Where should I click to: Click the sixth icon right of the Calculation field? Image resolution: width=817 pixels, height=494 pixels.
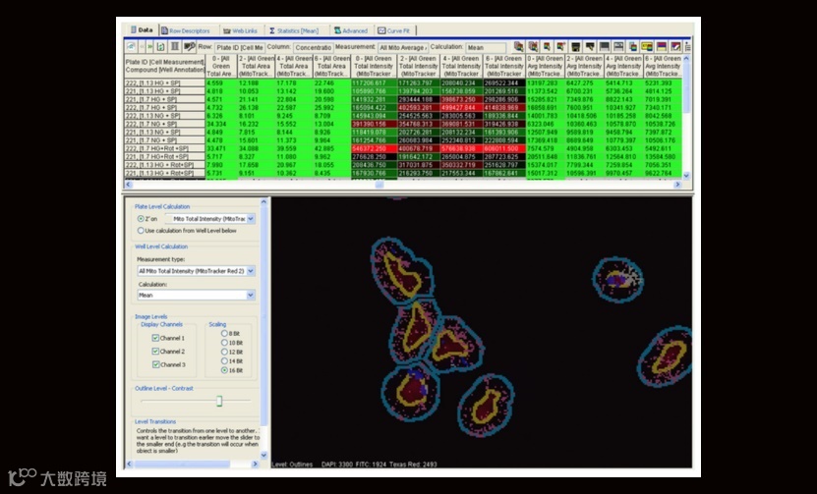[590, 47]
